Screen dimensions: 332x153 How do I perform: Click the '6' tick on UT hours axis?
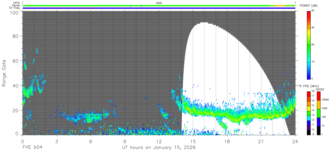(x=91, y=141)
